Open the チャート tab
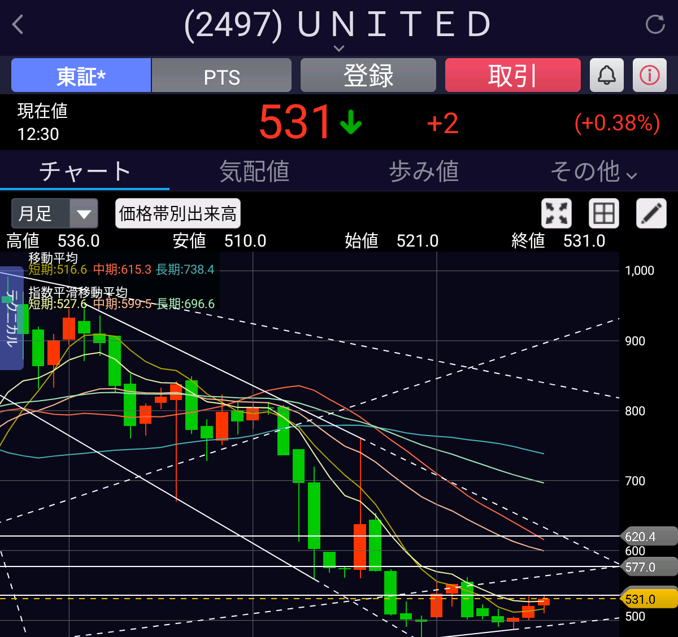This screenshot has height=637, width=678. [85, 172]
